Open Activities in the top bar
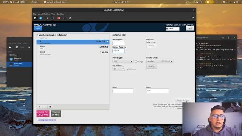This screenshot has height=136, width=242. tap(36, 2)
